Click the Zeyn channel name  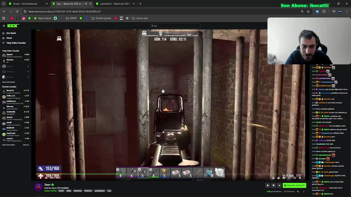pyautogui.click(x=47, y=185)
